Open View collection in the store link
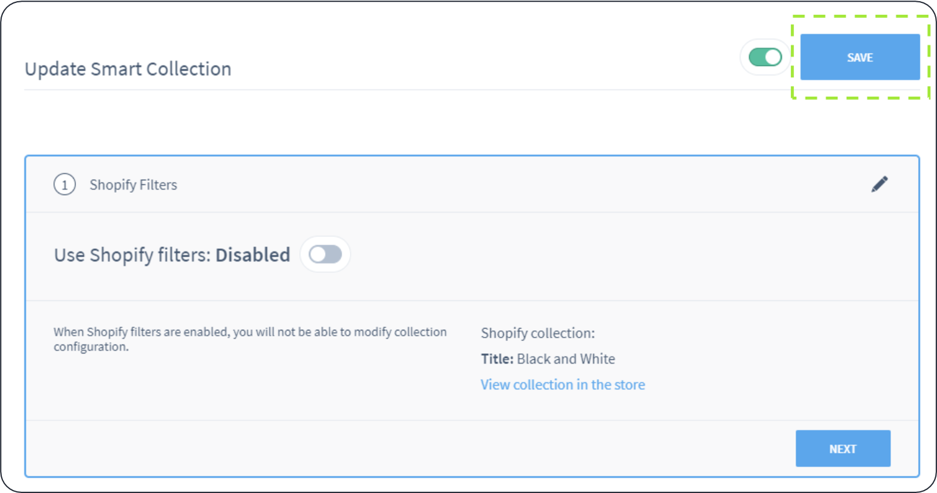Image resolution: width=937 pixels, height=493 pixels. pos(563,384)
